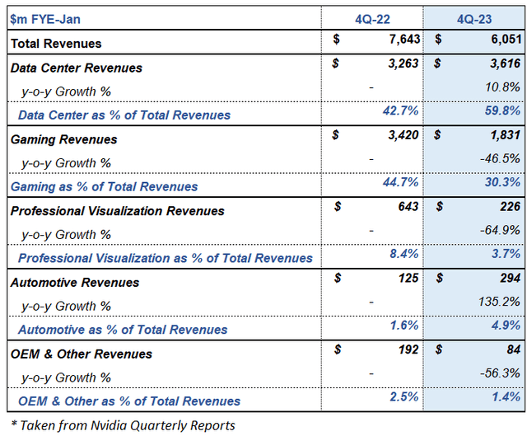The width and height of the screenshot is (527, 436).
Task: Select the OEM & Other Revenues label
Action: click(x=81, y=354)
